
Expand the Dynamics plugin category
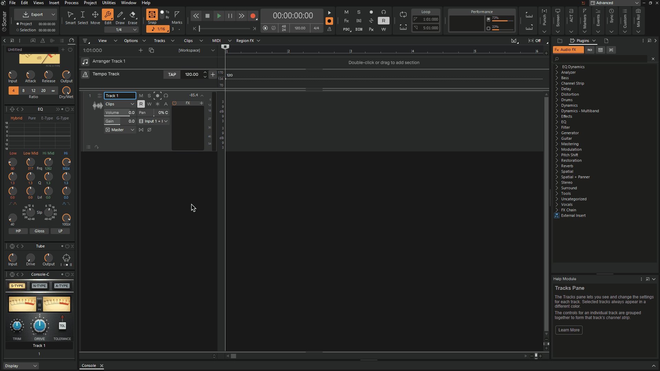[557, 105]
